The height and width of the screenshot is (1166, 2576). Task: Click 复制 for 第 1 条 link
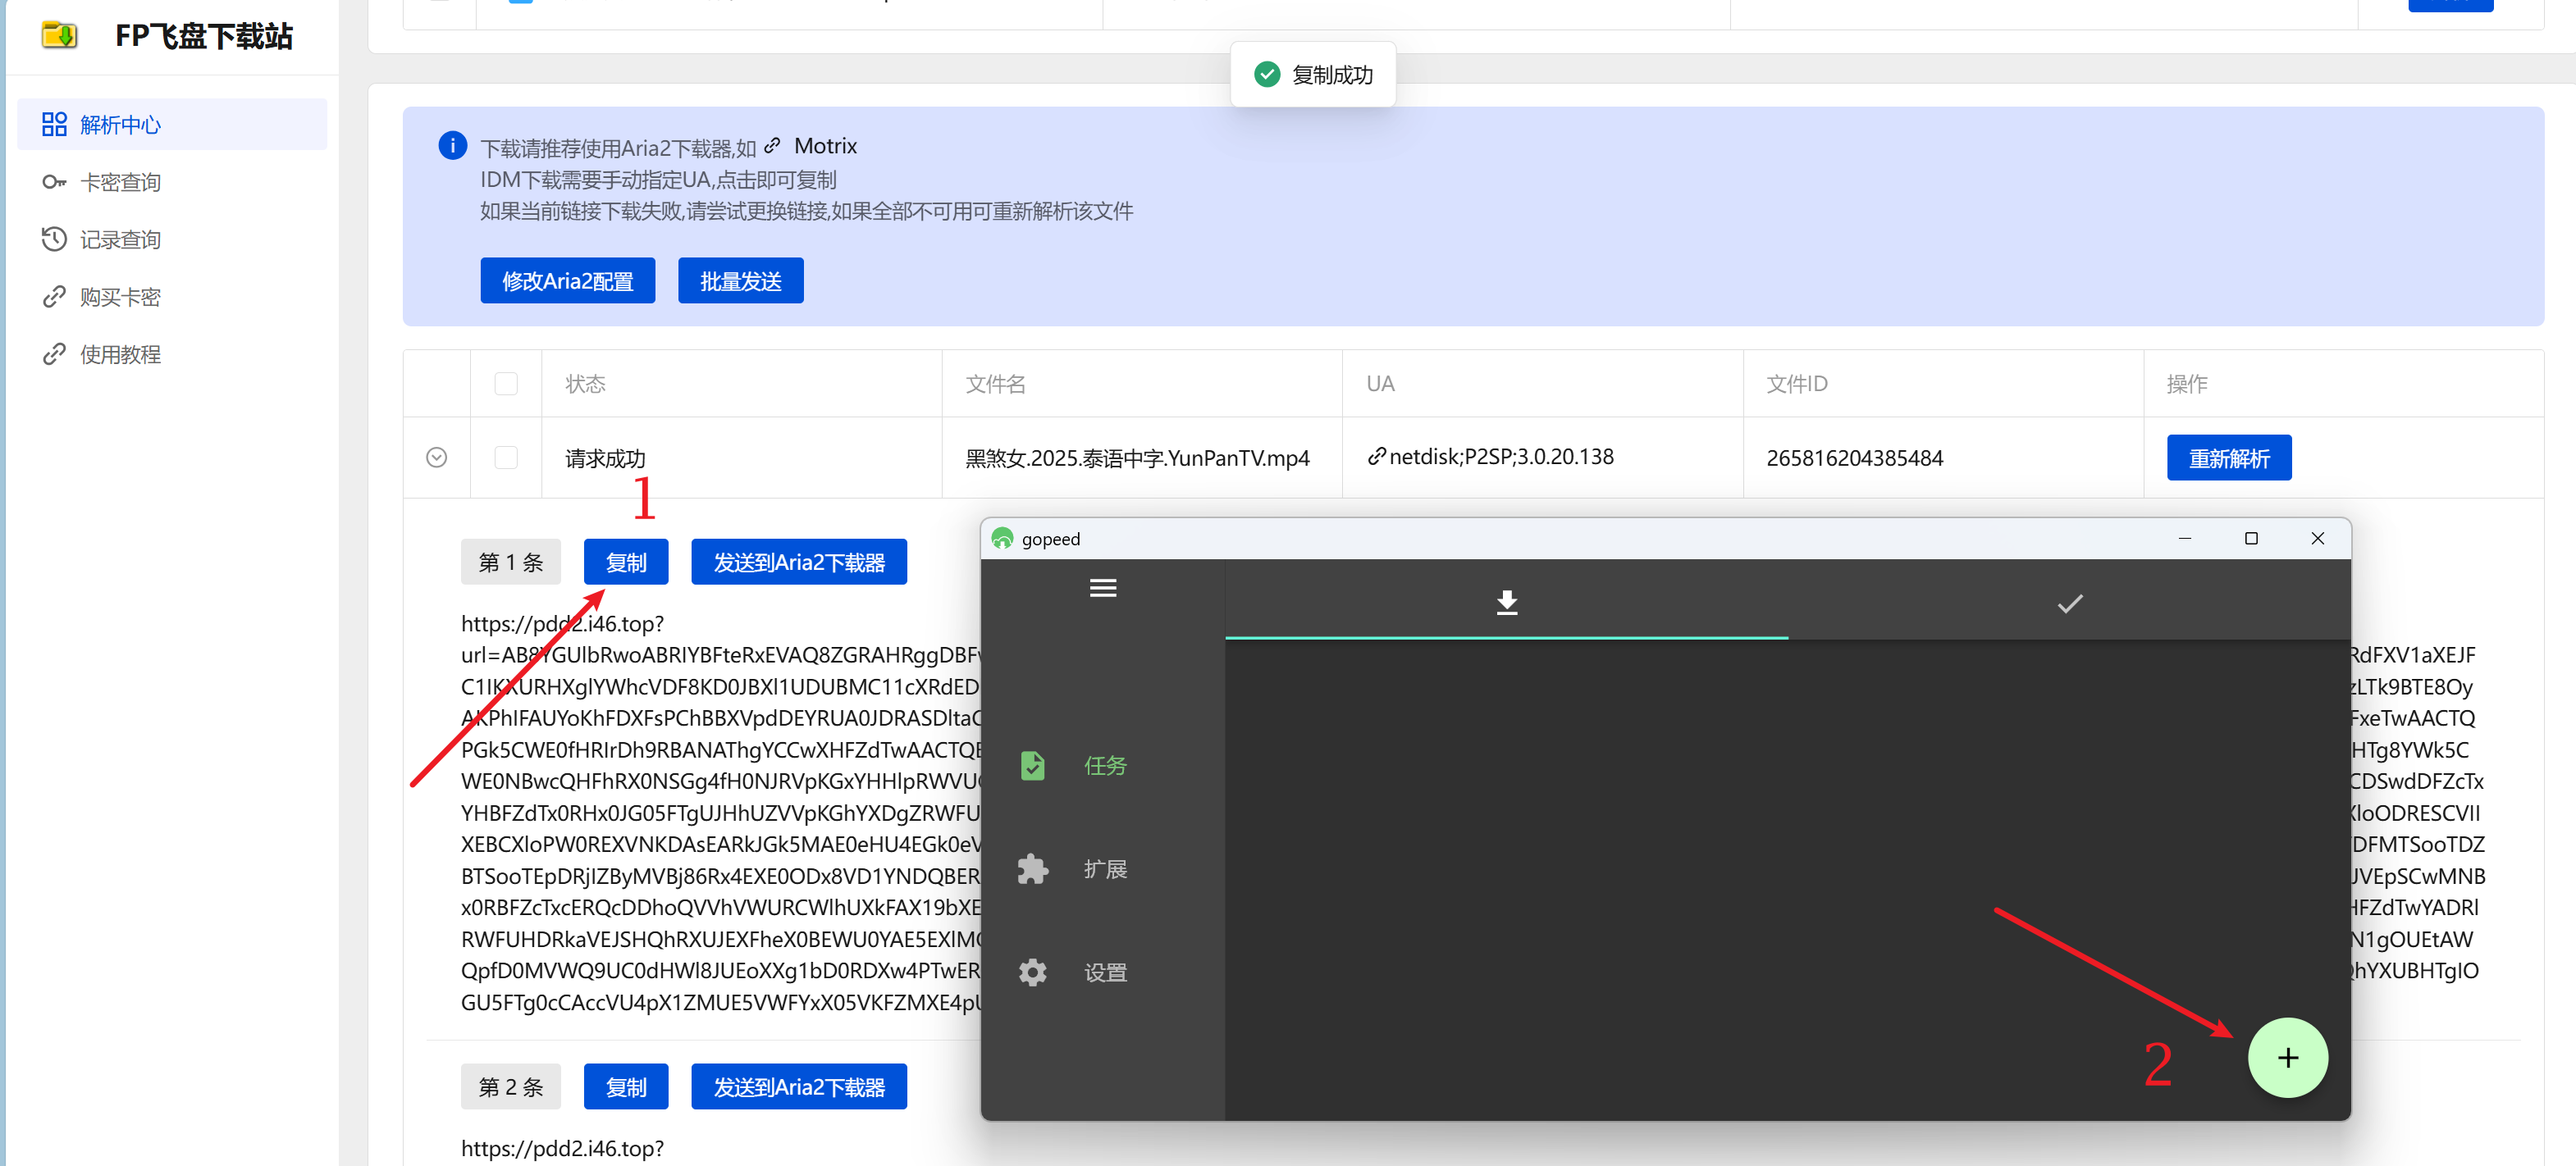626,562
